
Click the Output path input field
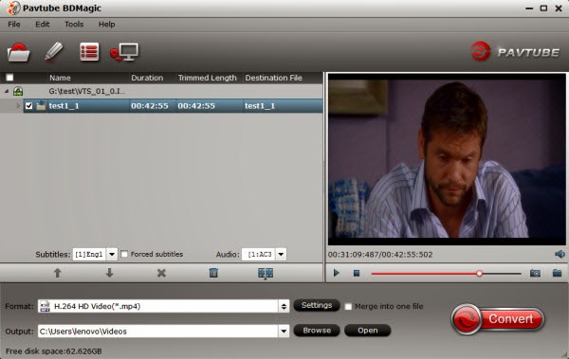[x=158, y=332]
